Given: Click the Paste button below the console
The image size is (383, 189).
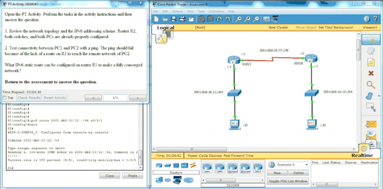Looking at the screenshot, I should [x=133, y=176].
